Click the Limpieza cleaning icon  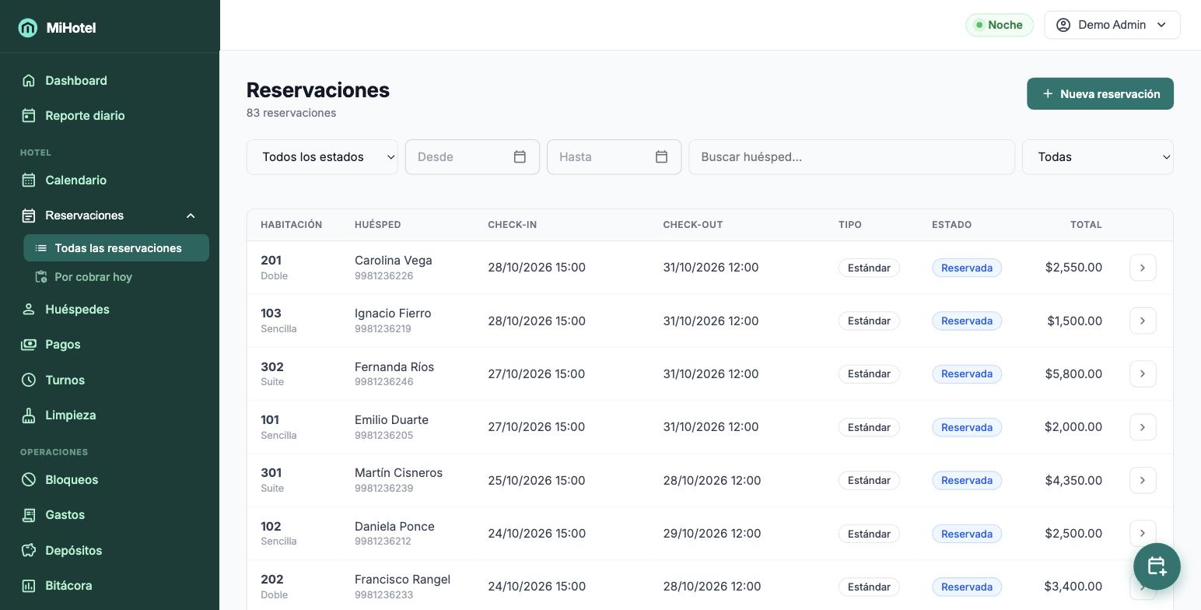coord(29,415)
